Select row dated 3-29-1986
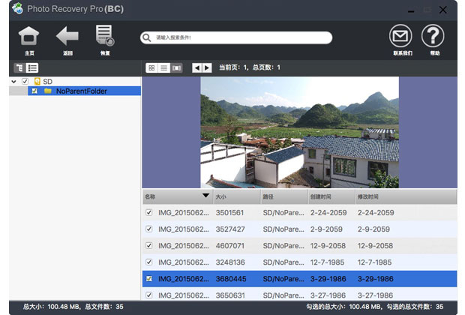 pos(299,279)
